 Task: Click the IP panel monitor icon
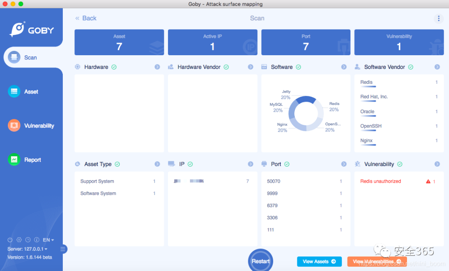point(171,164)
